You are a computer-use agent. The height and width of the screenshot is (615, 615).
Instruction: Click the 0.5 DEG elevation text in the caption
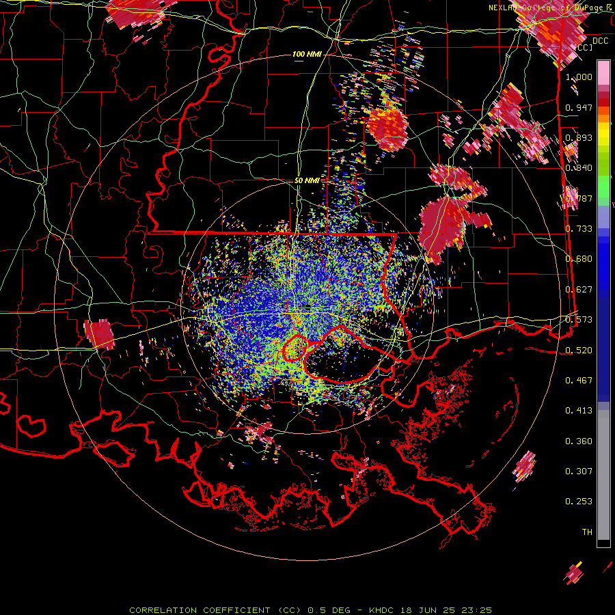click(x=329, y=610)
